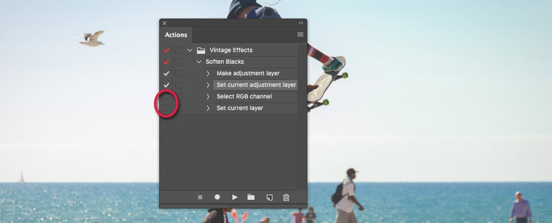The image size is (552, 223).
Task: Select the Soften Blacks action
Action: click(x=225, y=62)
